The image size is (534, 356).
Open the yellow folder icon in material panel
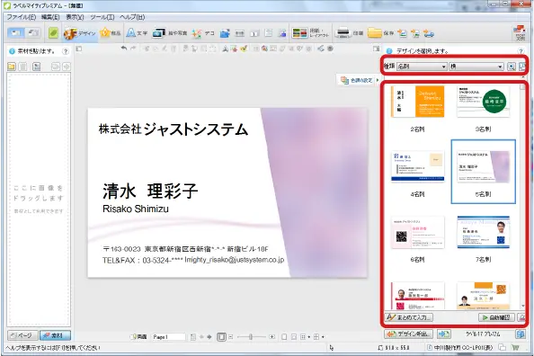(x=12, y=67)
